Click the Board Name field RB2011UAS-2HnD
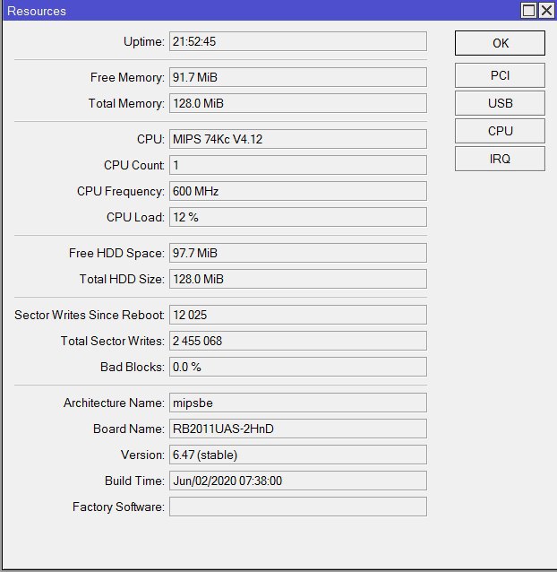 coord(298,429)
